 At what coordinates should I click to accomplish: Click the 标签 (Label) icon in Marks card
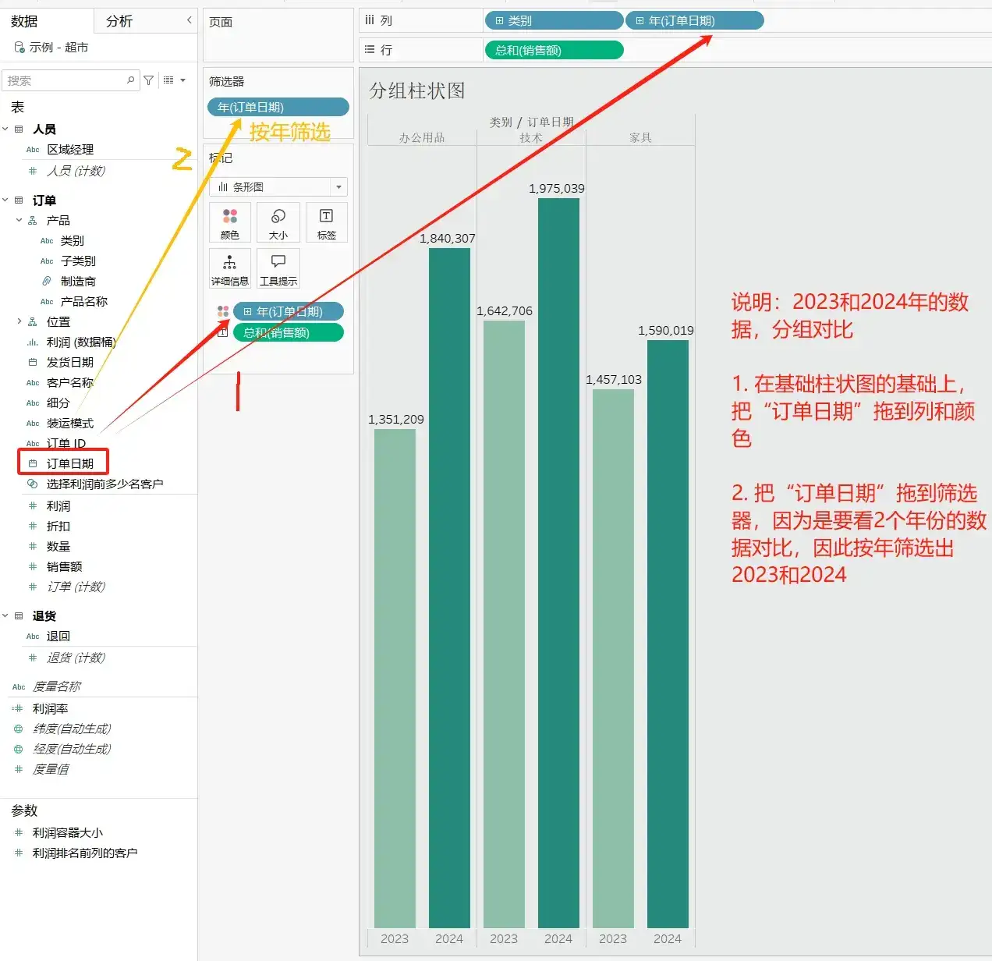click(x=326, y=222)
